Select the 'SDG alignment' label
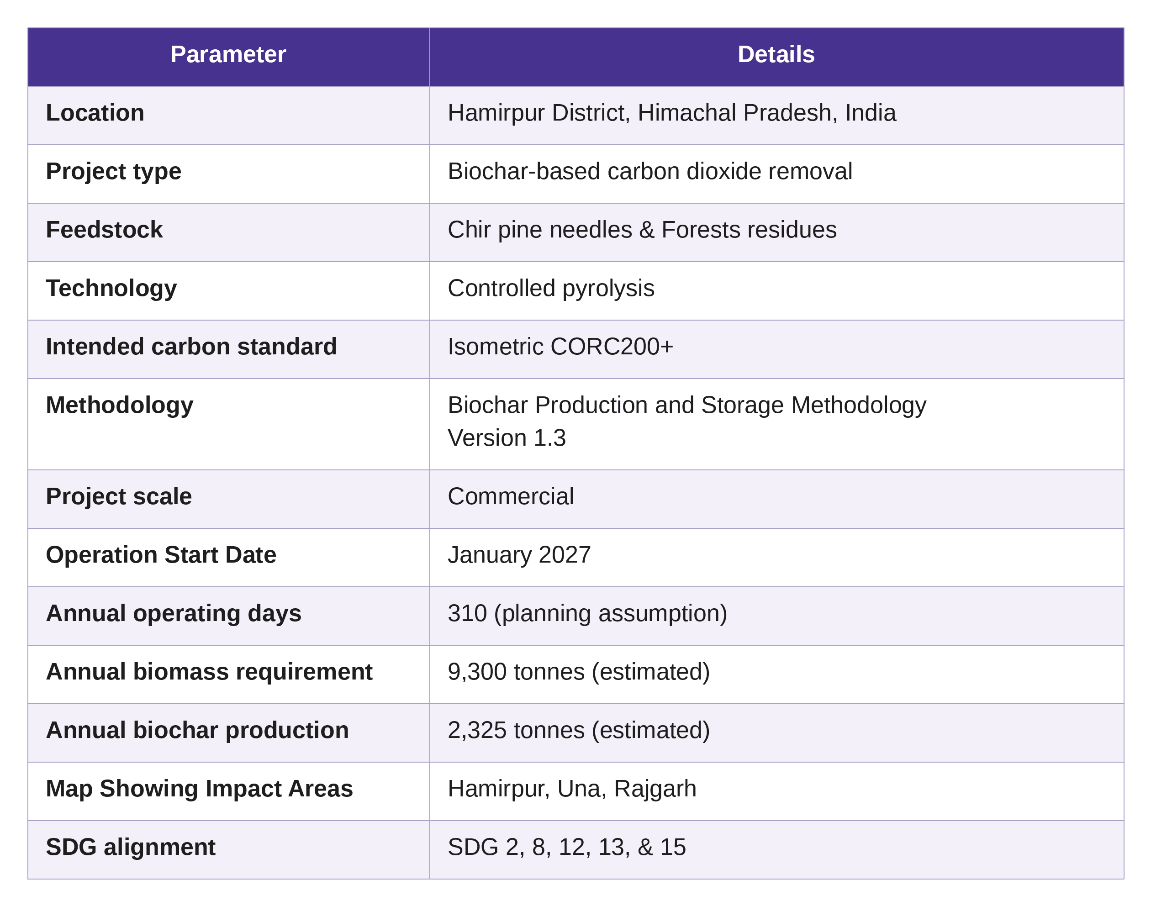 pyautogui.click(x=131, y=848)
